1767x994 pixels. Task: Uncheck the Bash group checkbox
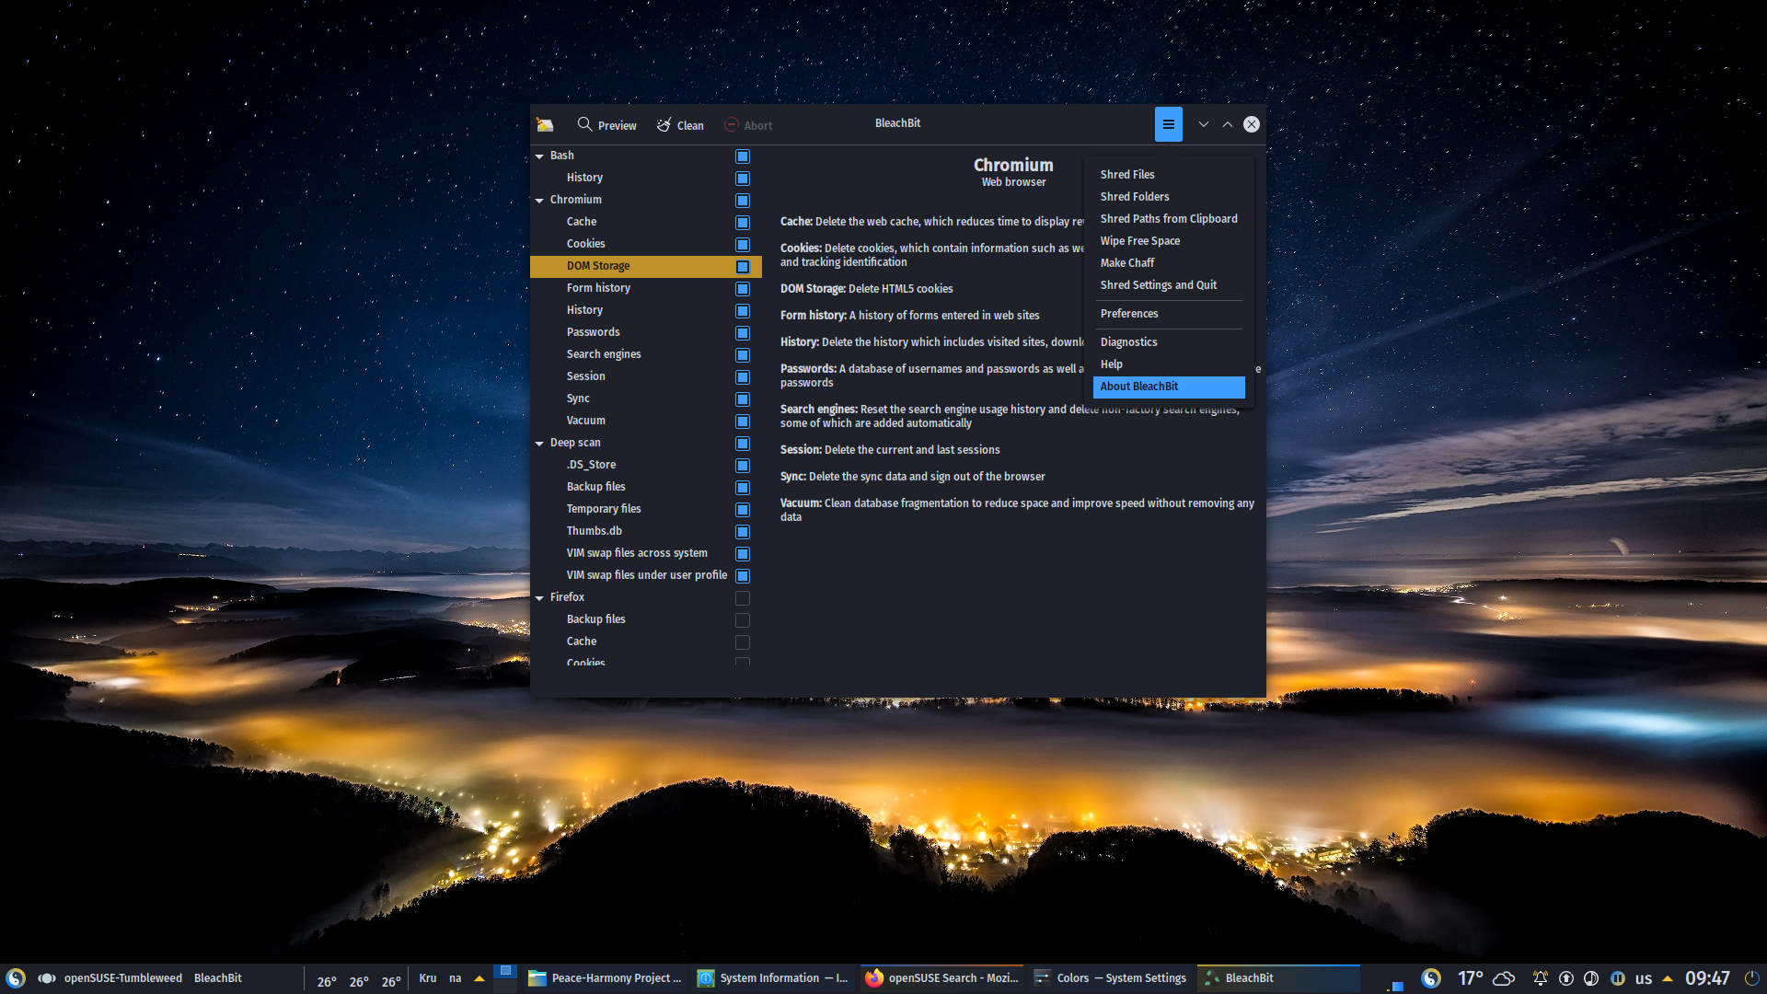point(743,156)
